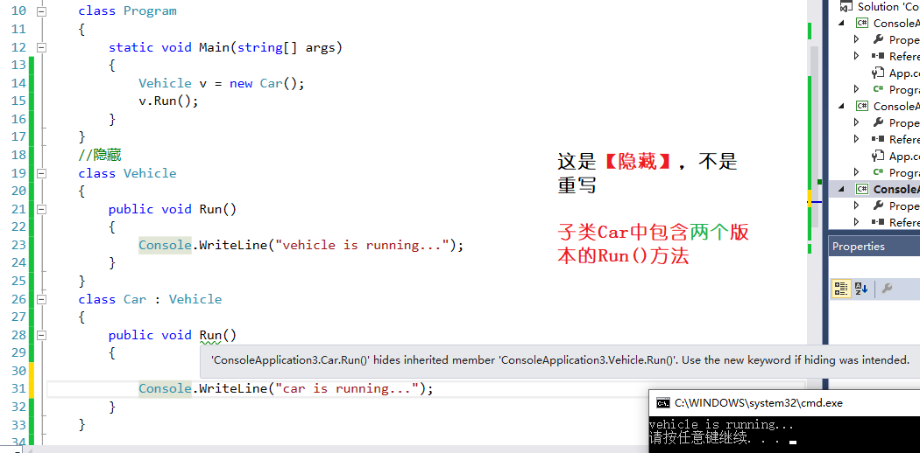920x453 pixels.
Task: Click the first App.config file icon
Action: point(878,73)
